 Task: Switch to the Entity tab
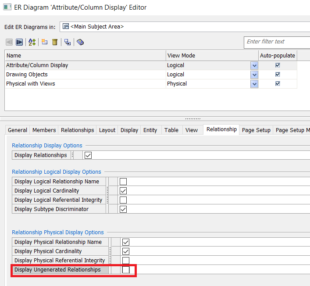pyautogui.click(x=150, y=130)
